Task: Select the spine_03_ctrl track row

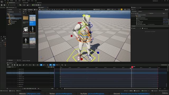Action: 30,73
